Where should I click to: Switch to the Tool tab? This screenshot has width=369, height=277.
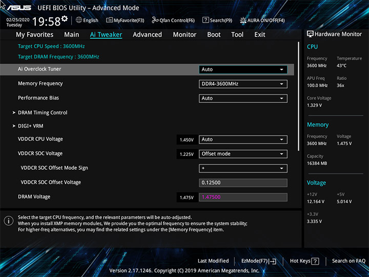237,35
